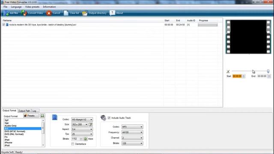Open the Channel dropdown

point(132,138)
